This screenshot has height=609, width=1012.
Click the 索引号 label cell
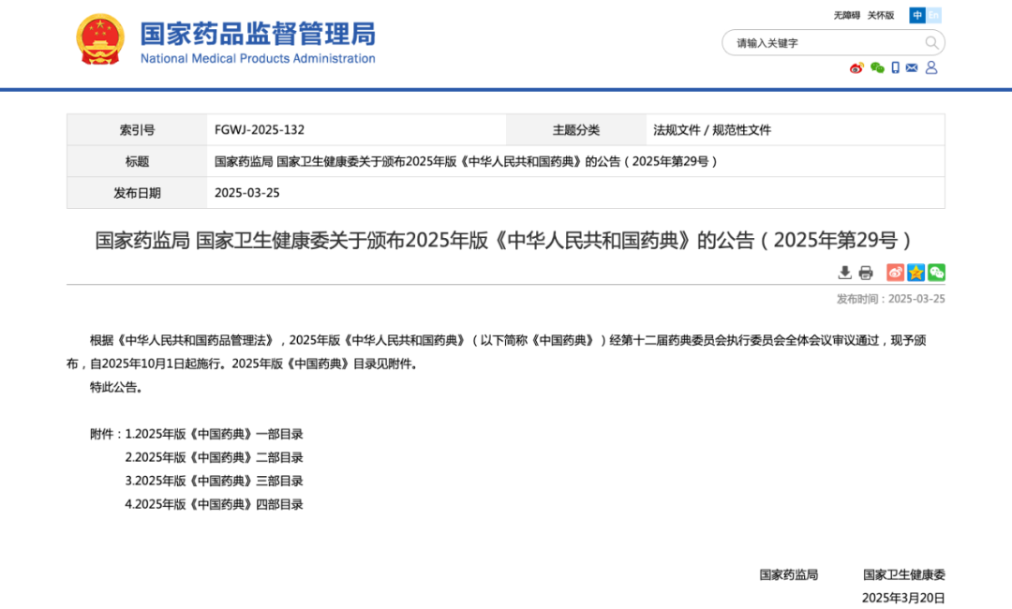(137, 129)
